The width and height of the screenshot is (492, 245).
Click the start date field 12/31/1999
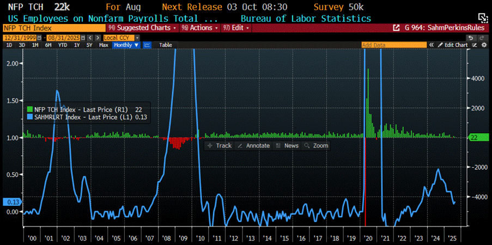coord(20,38)
